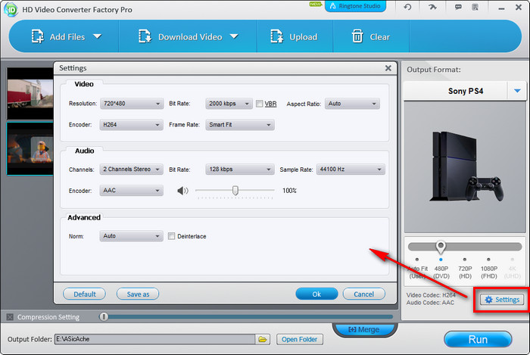Click the Output Folder path field

[x=154, y=339]
